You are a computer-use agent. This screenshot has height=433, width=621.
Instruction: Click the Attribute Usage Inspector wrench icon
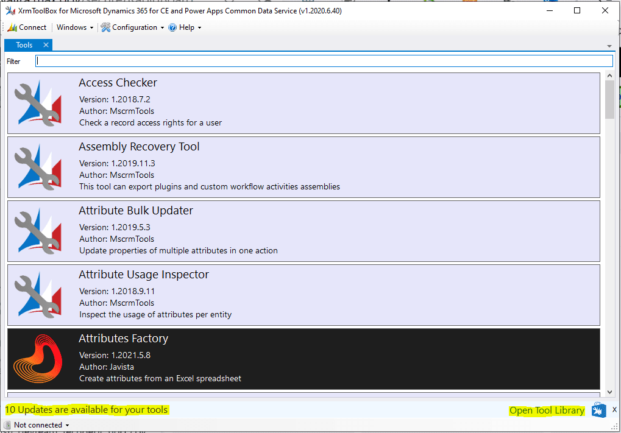click(38, 295)
